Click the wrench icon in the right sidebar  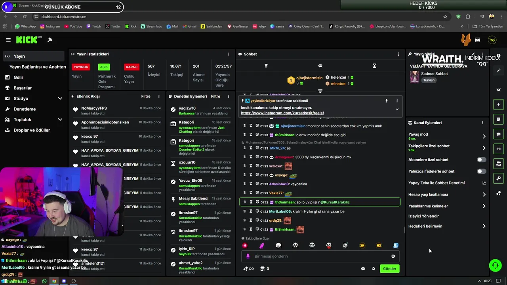(x=499, y=179)
